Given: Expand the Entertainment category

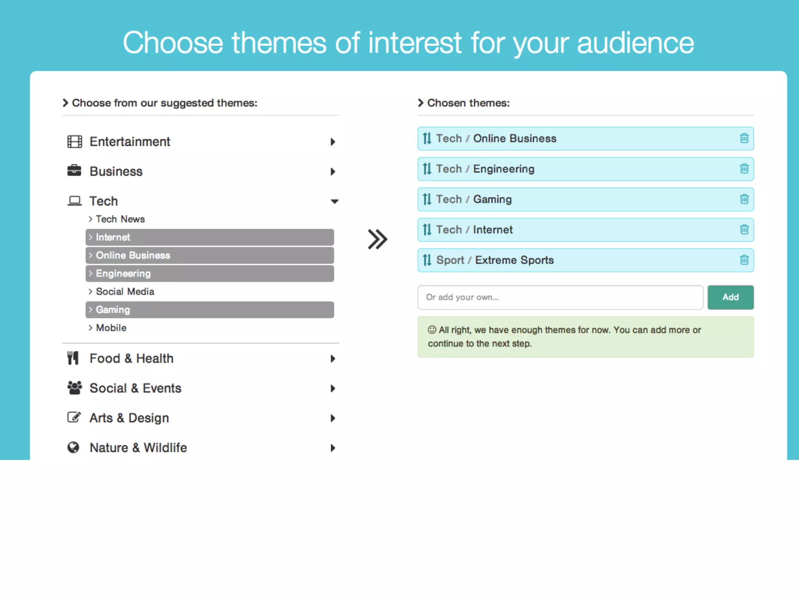Looking at the screenshot, I should click(200, 142).
